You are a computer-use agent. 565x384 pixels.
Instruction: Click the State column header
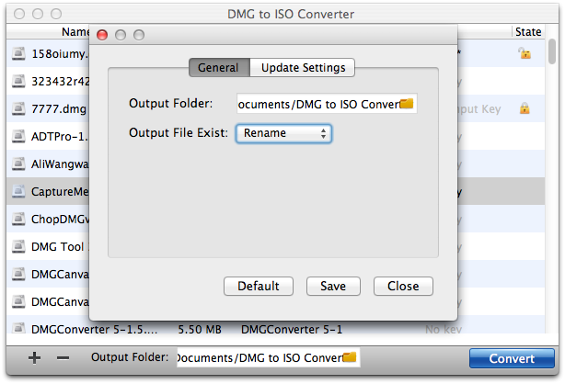[x=528, y=32]
